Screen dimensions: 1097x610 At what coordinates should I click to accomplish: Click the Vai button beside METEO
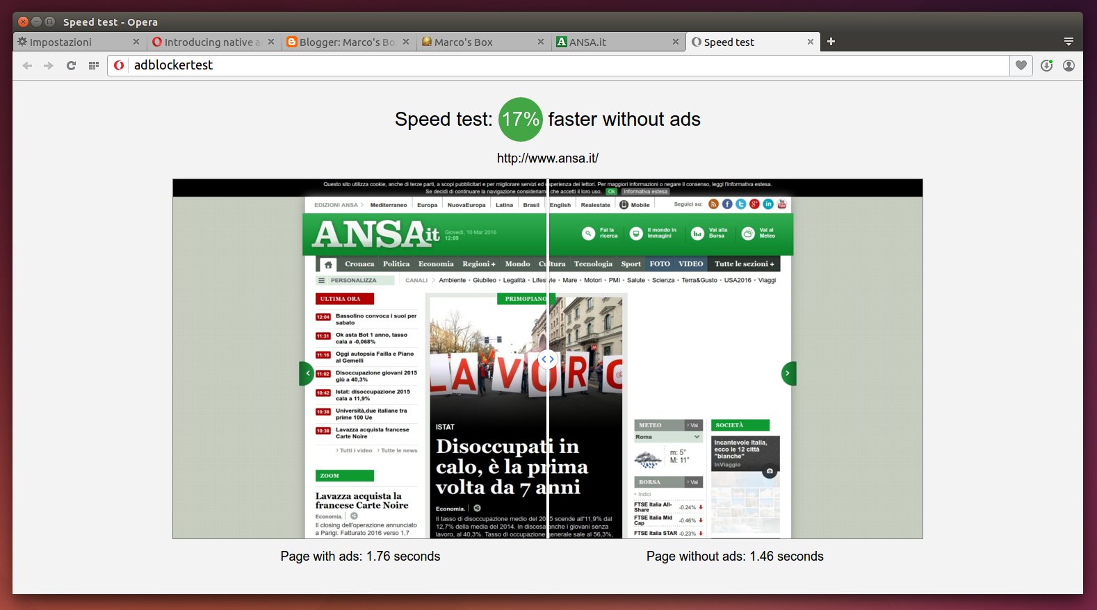click(693, 425)
